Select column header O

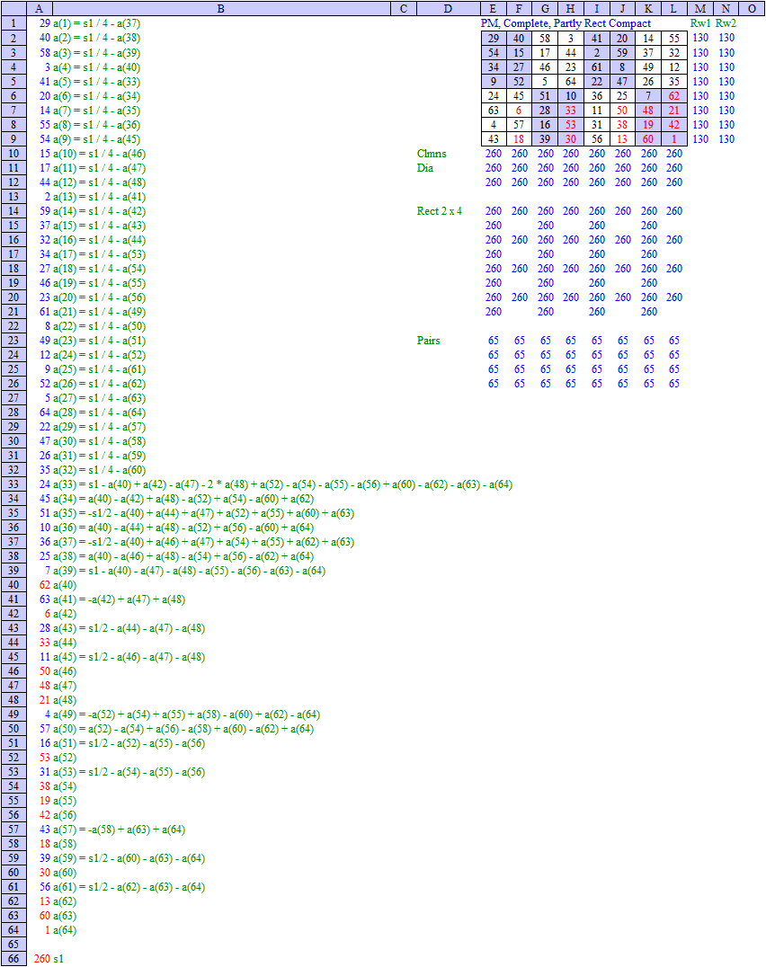(x=752, y=9)
